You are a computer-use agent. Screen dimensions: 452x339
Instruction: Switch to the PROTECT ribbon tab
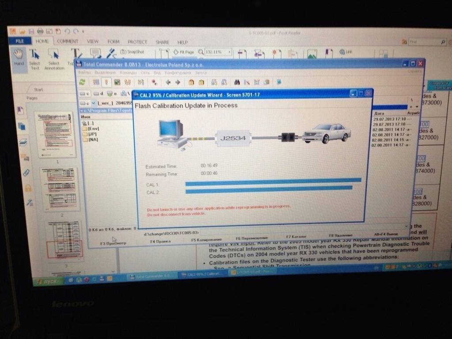[x=137, y=42]
